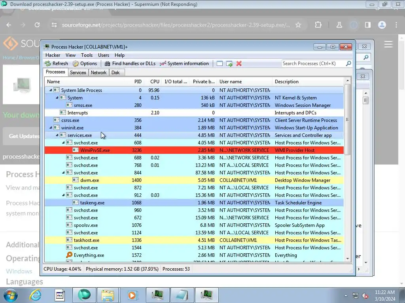Screen dimensions: 405x303
Task: Sort by the Private bytes column
Action: pos(204,81)
